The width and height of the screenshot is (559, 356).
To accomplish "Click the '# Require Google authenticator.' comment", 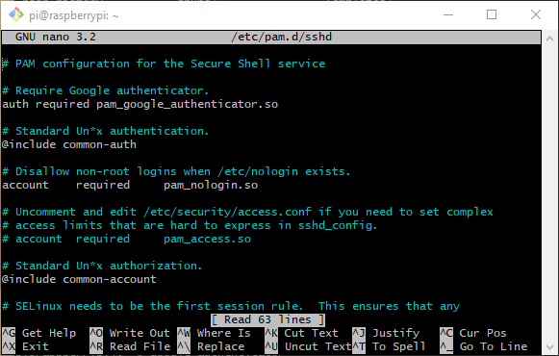I will [106, 90].
